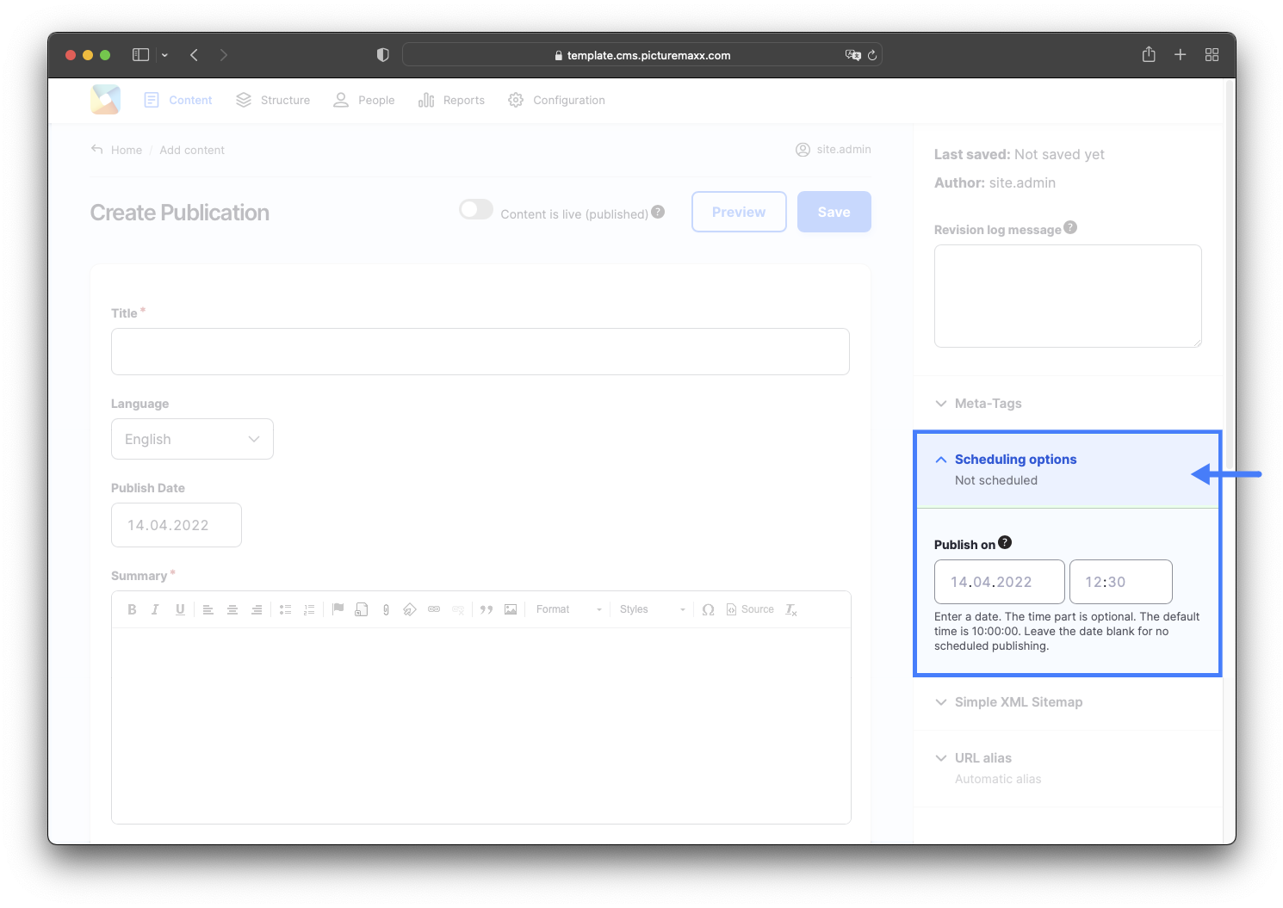The image size is (1283, 908).
Task: Open the Content menu
Action: pos(178,100)
